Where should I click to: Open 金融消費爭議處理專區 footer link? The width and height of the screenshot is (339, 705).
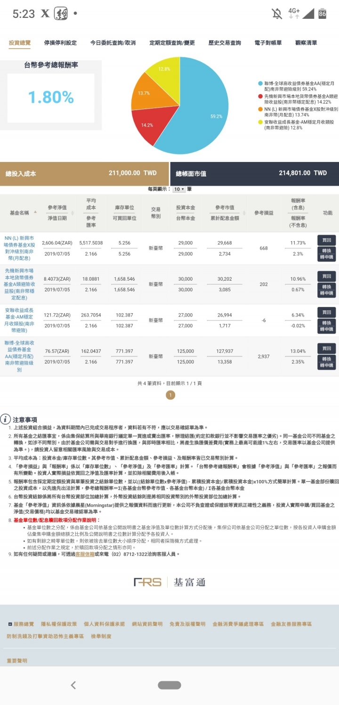pyautogui.click(x=238, y=624)
